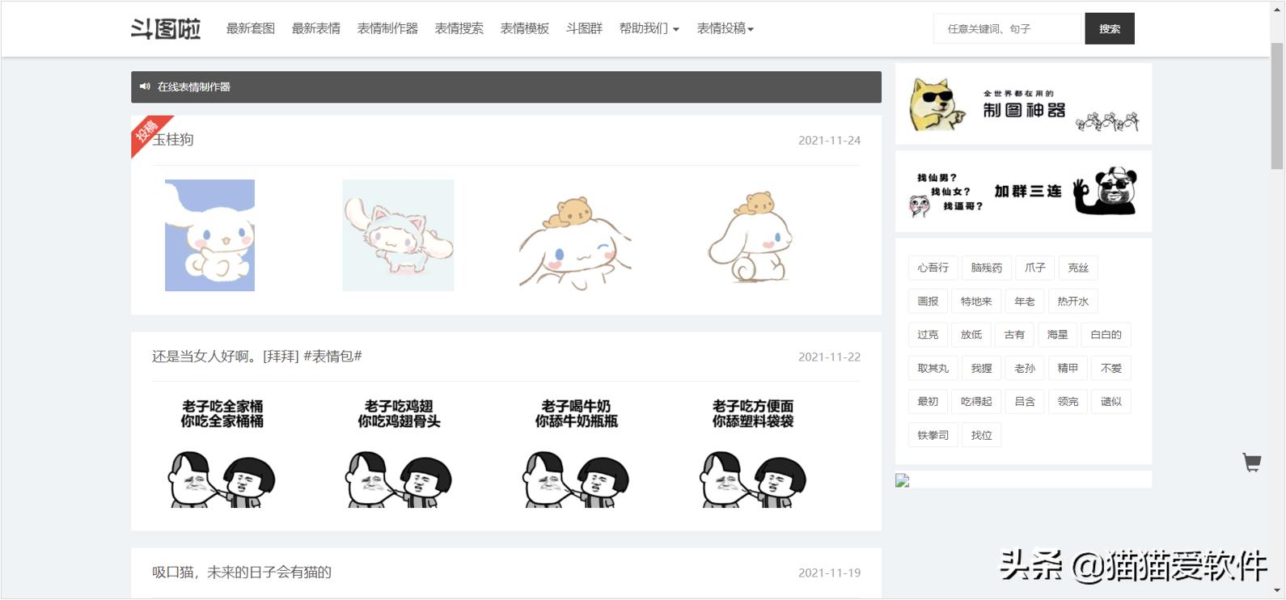1286x600 pixels.
Task: Open the 老子吃方便面 meme image
Action: click(x=753, y=452)
